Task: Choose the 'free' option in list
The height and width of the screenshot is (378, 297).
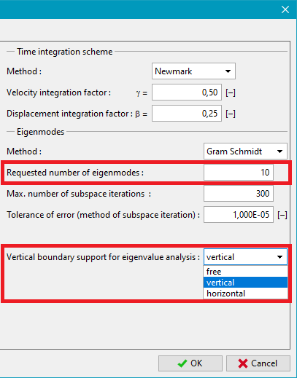Action: click(x=246, y=272)
